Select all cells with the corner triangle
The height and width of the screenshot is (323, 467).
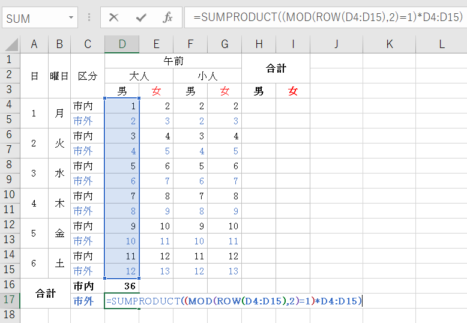point(11,44)
